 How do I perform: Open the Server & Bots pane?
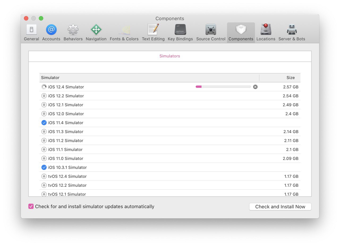(292, 33)
